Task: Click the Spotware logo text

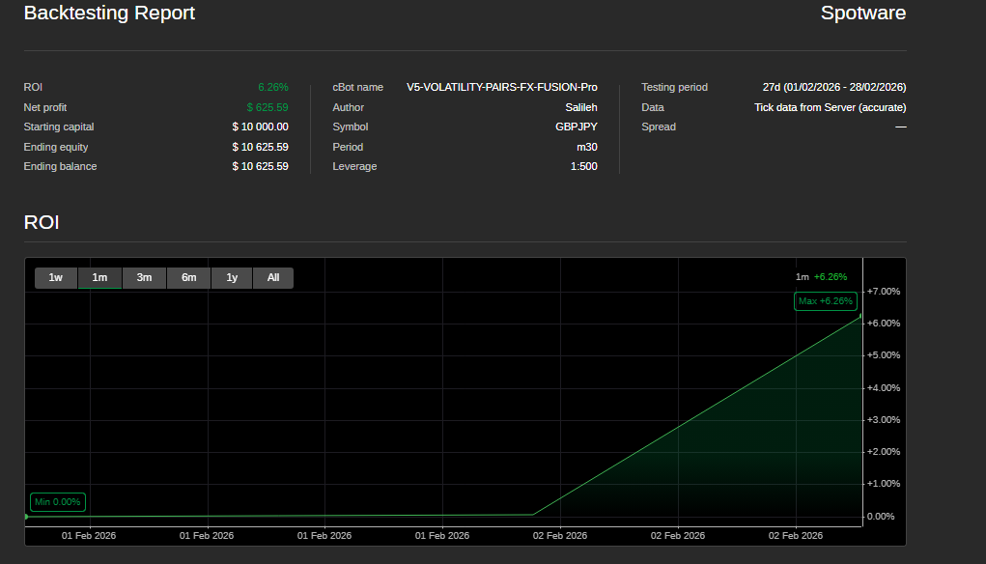Action: (x=862, y=14)
